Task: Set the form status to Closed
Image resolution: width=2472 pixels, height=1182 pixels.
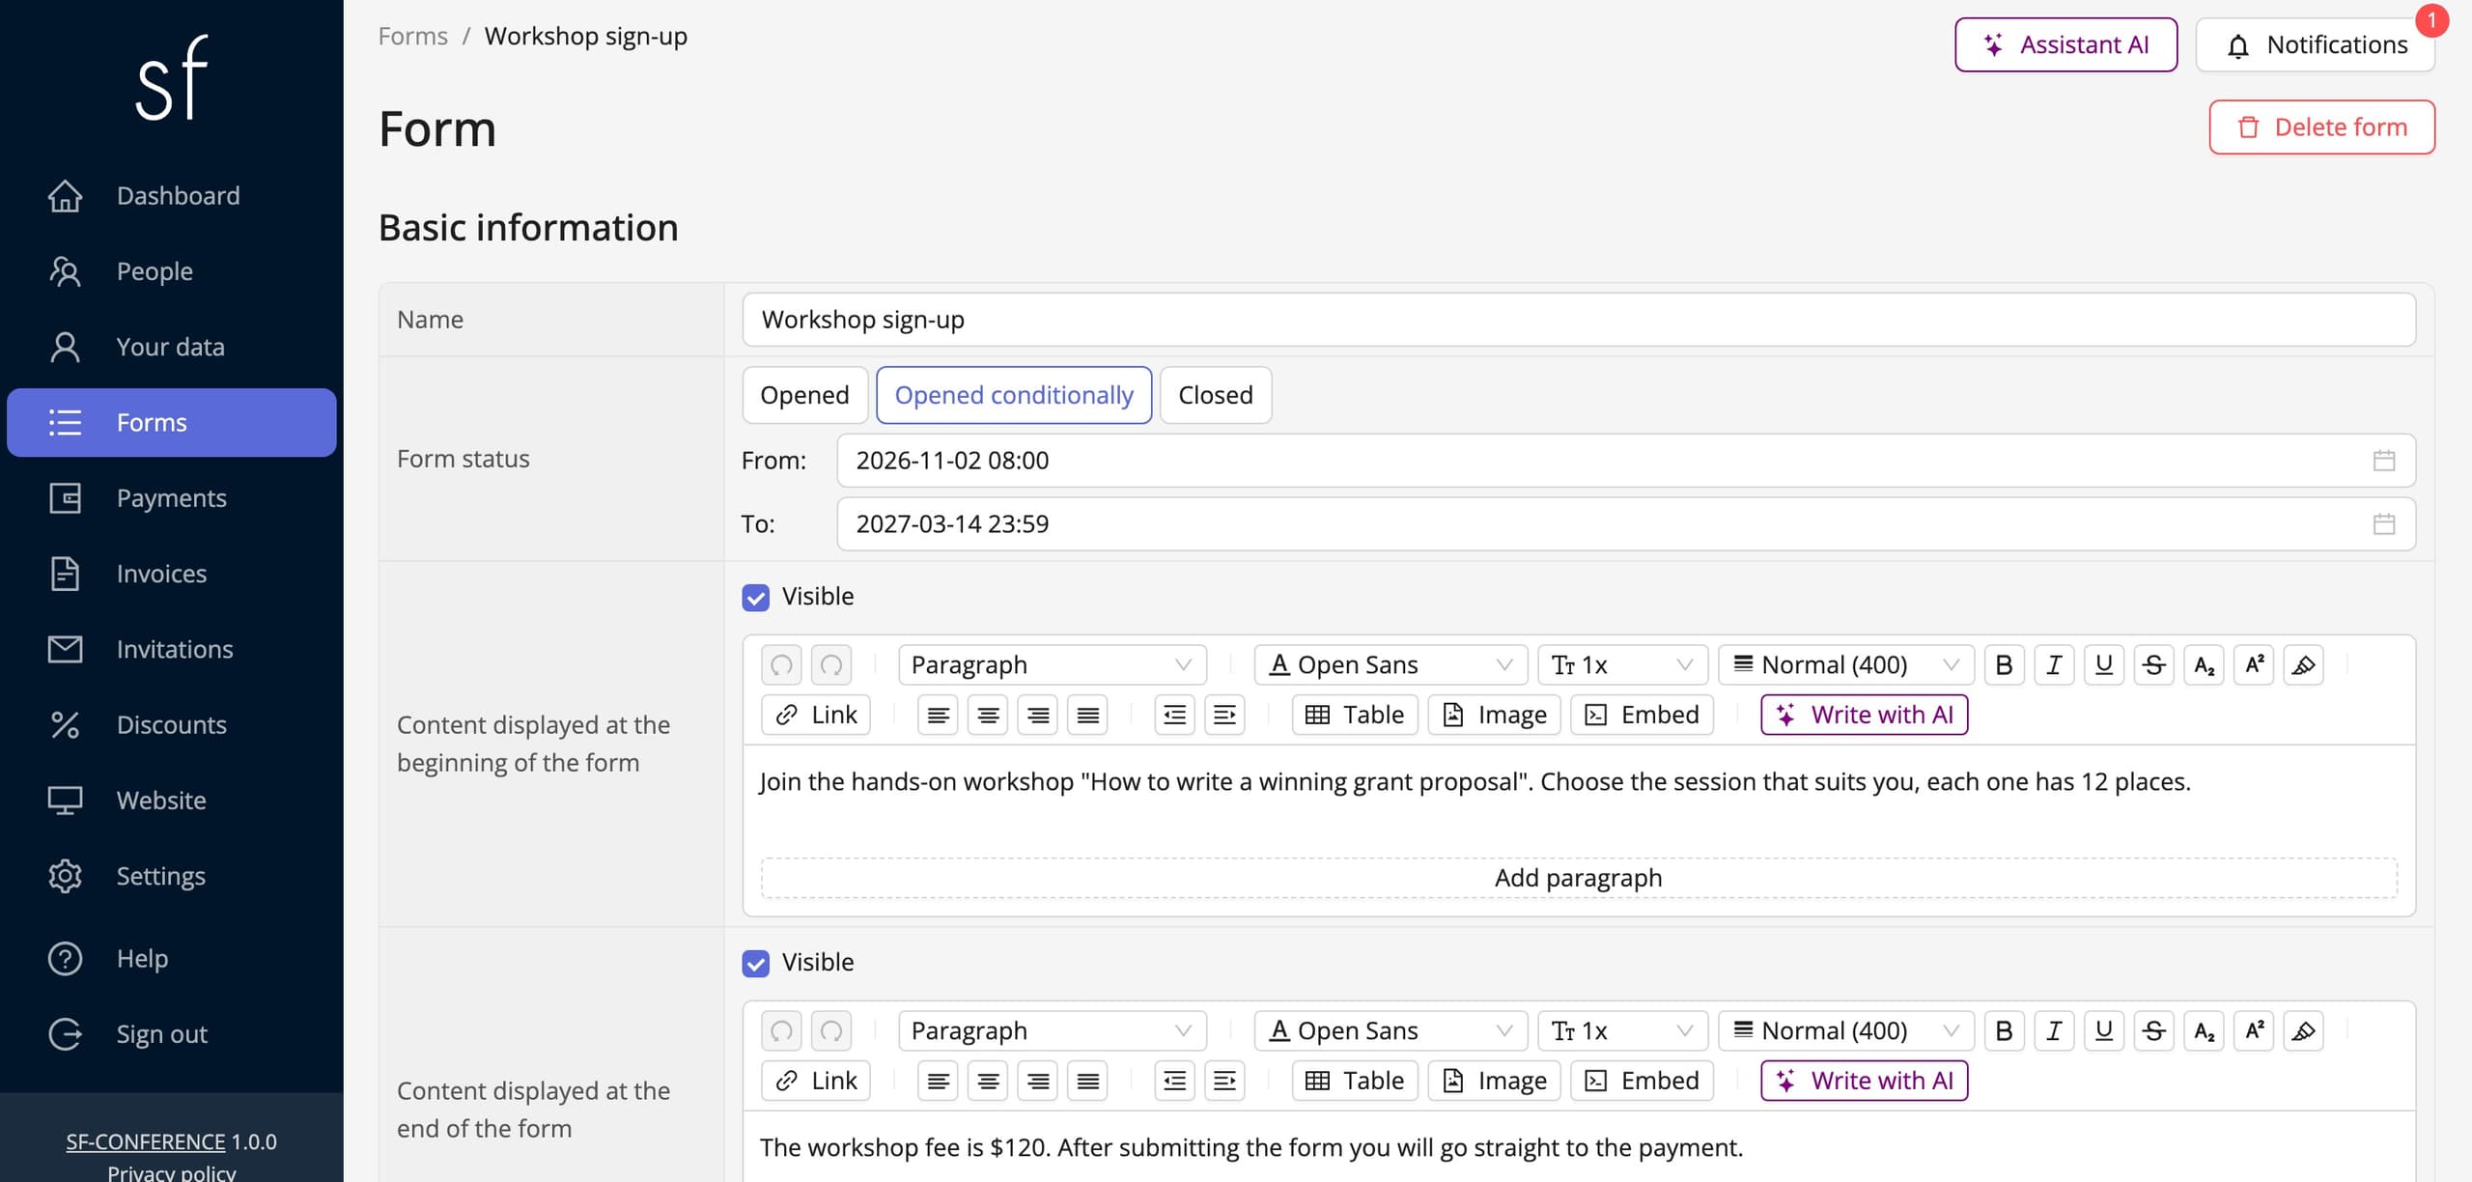Action: coord(1215,395)
